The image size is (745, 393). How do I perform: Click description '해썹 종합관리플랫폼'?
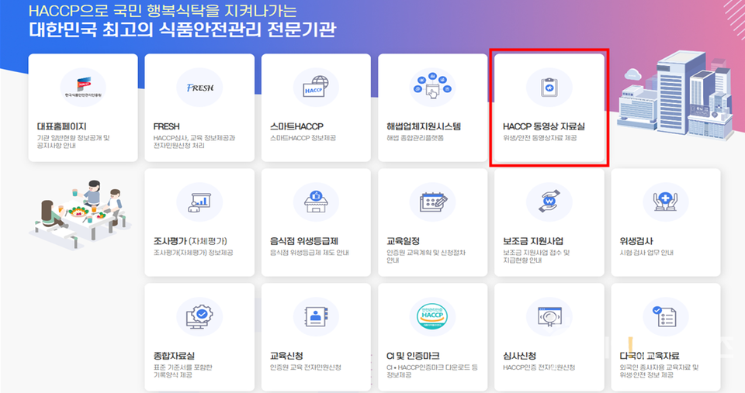414,138
